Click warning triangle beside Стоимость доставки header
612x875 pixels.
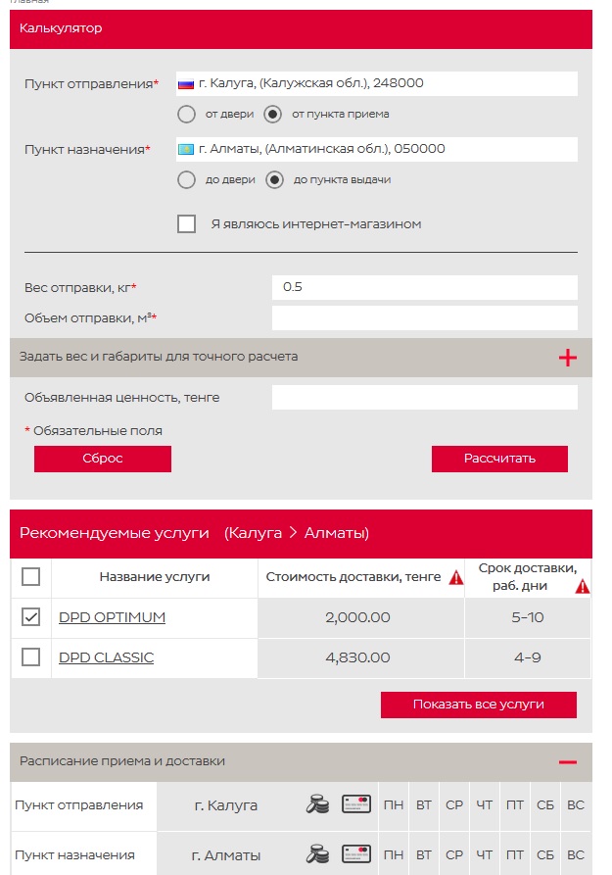pyautogui.click(x=456, y=578)
